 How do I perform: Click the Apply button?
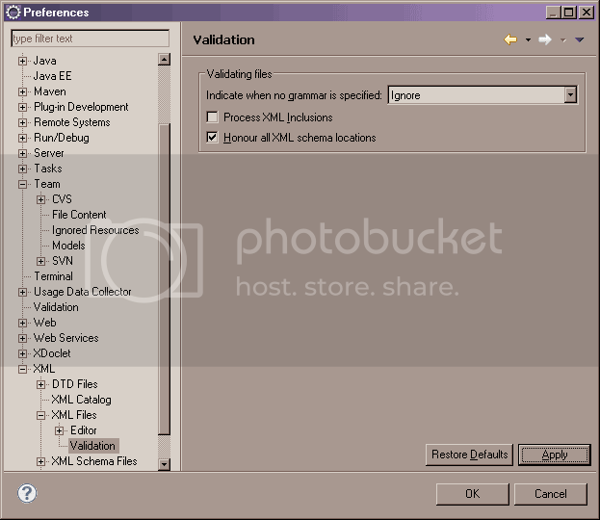pyautogui.click(x=554, y=455)
